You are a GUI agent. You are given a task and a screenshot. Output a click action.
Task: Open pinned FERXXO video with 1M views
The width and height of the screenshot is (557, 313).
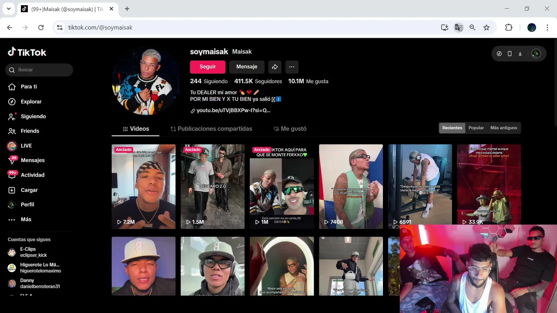282,186
